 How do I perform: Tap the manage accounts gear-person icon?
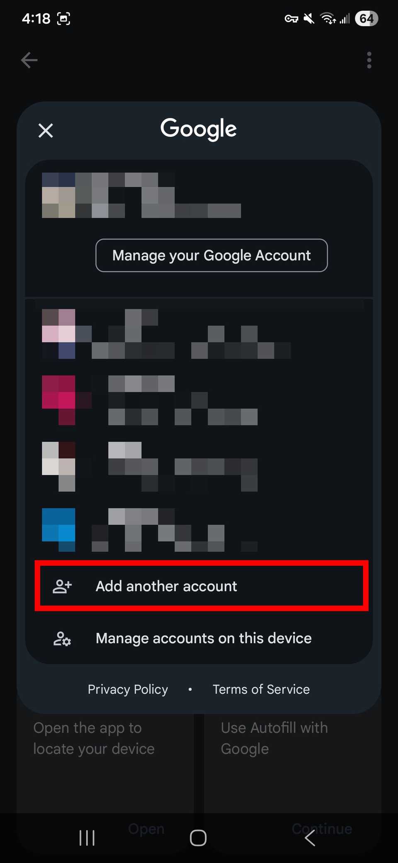62,638
